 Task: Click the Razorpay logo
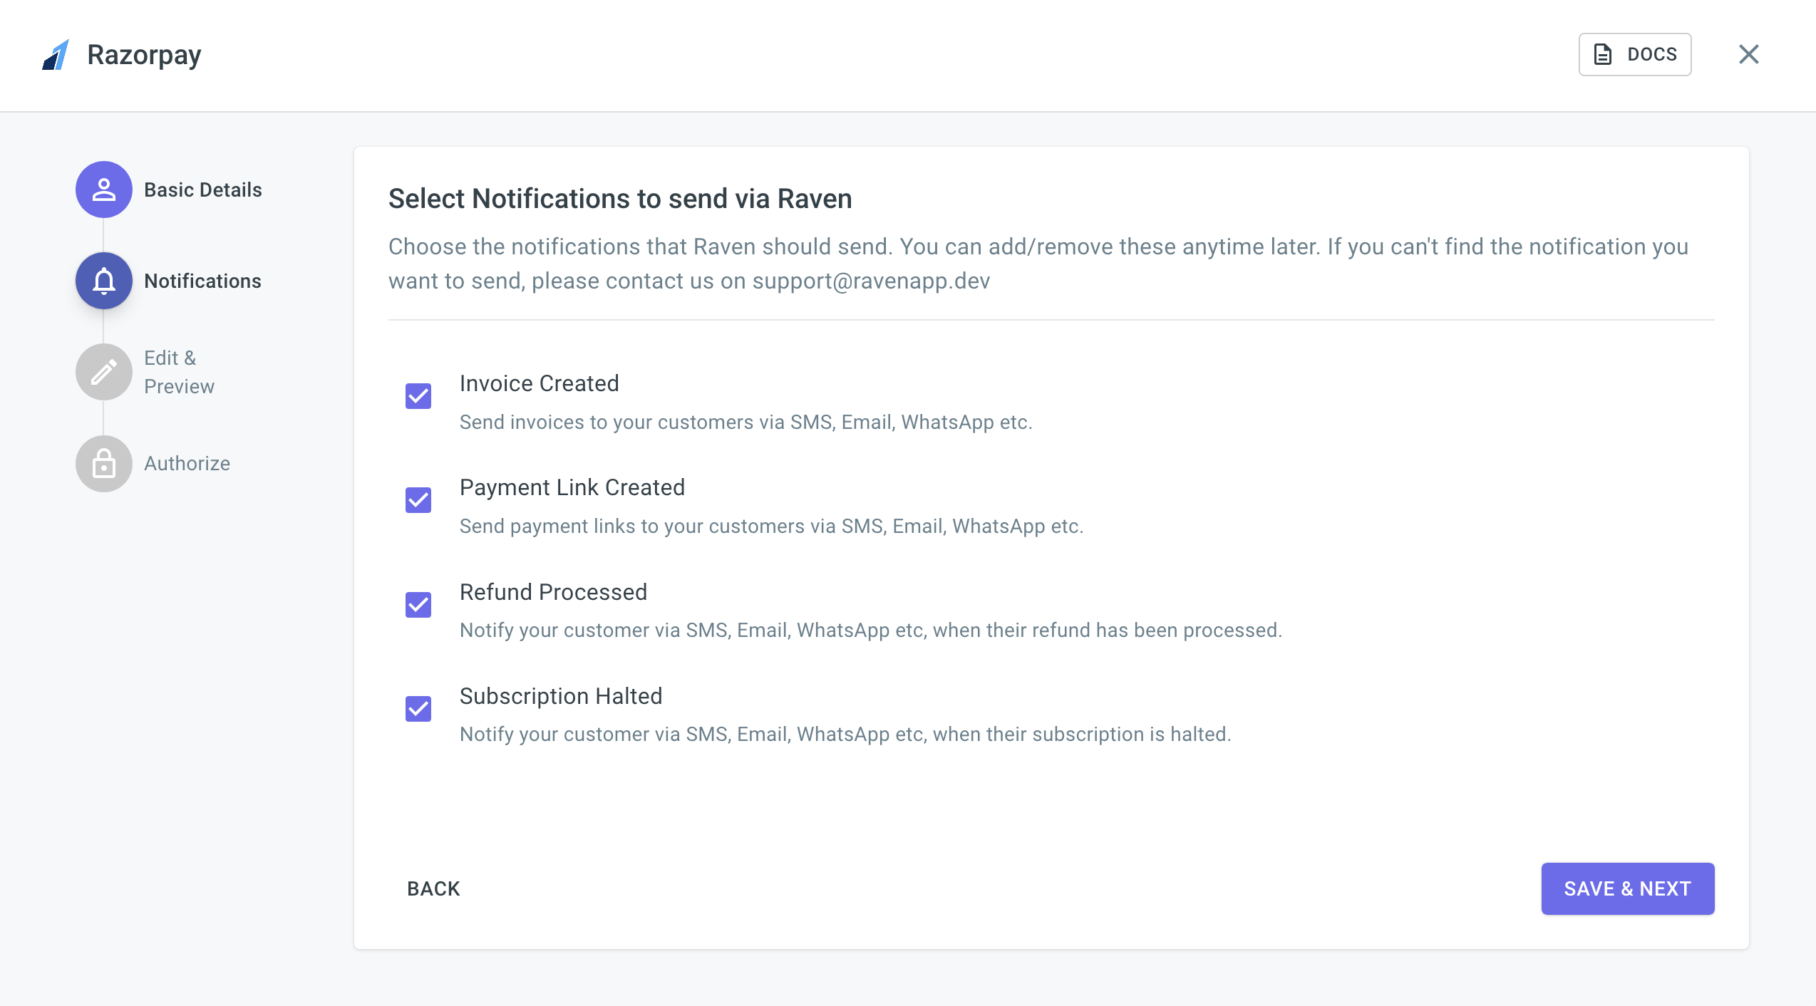pyautogui.click(x=56, y=54)
